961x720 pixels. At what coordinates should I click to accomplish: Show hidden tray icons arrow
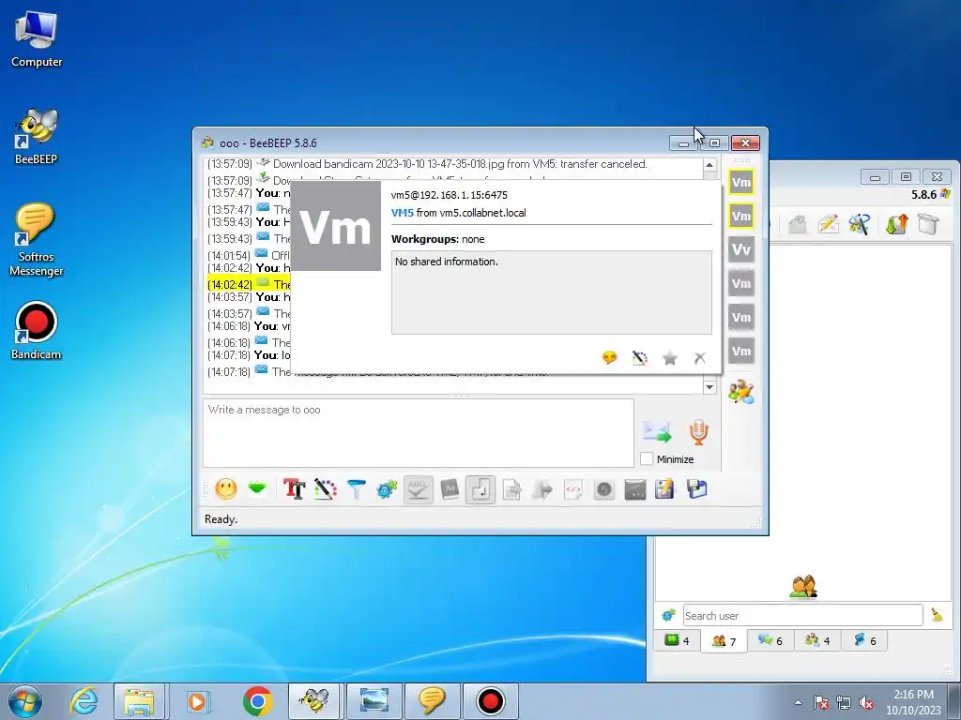(798, 702)
